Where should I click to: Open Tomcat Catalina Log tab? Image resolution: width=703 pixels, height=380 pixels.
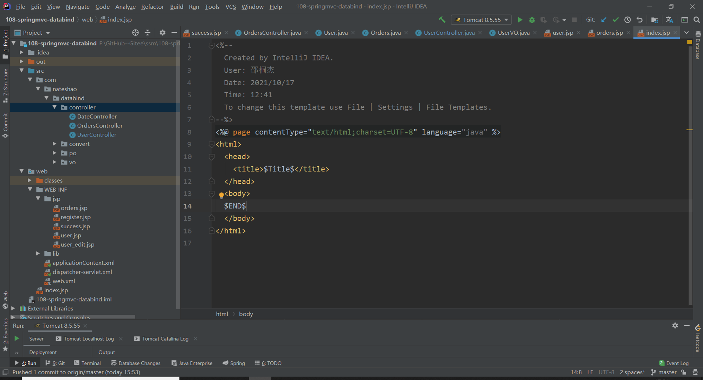pyautogui.click(x=165, y=339)
